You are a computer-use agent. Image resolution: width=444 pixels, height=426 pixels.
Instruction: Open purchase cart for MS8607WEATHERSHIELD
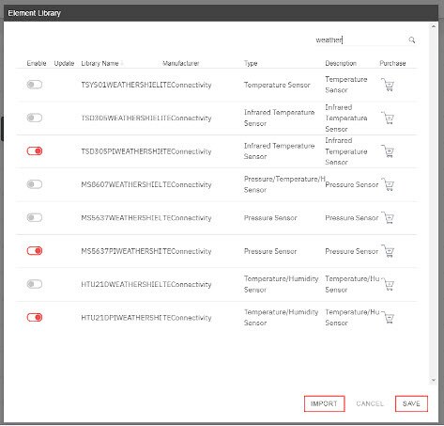(x=388, y=184)
